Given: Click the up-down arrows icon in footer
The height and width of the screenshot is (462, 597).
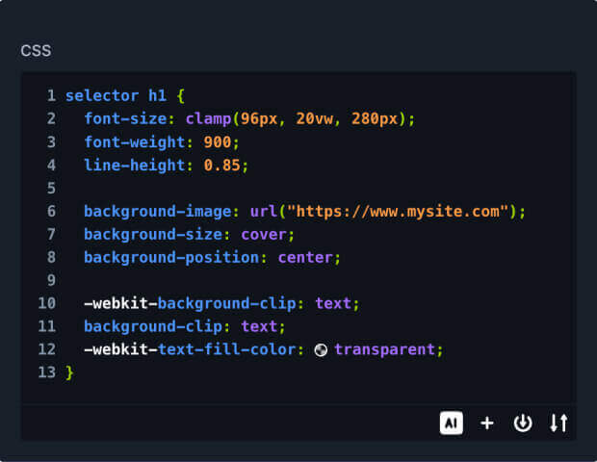Looking at the screenshot, I should [x=558, y=423].
